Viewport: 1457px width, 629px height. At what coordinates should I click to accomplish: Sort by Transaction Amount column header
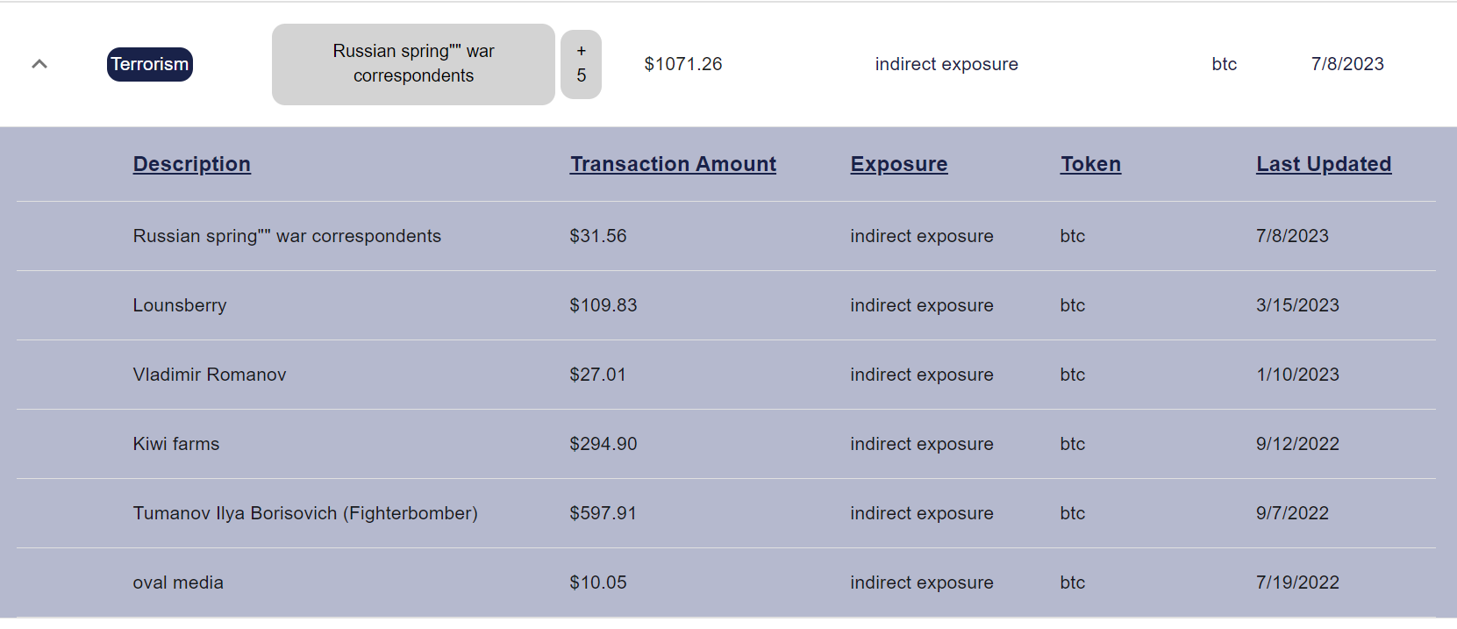(673, 164)
